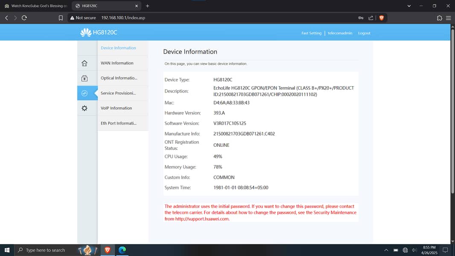This screenshot has height=256, width=455.
Task: Click the volume speaker tray icon
Action: (414, 250)
